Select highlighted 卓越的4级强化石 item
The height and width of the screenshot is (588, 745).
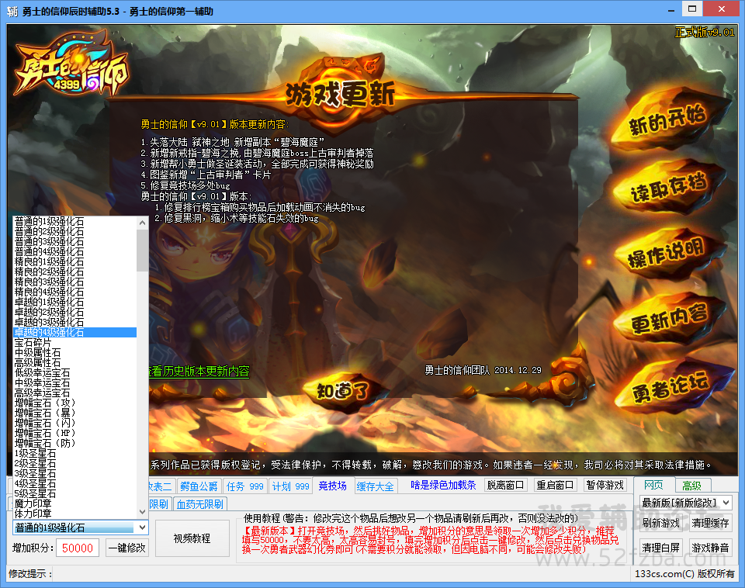click(x=74, y=333)
